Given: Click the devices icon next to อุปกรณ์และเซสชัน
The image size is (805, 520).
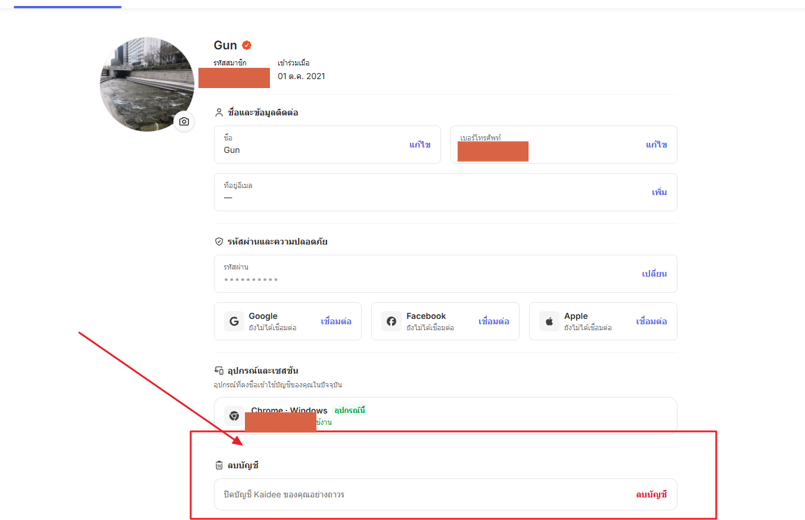Looking at the screenshot, I should pyautogui.click(x=219, y=371).
